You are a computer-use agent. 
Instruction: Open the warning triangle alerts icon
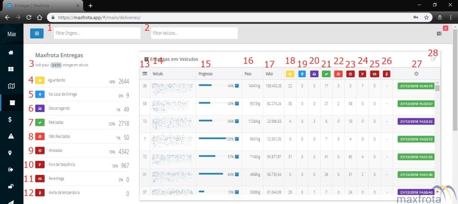click(x=11, y=136)
